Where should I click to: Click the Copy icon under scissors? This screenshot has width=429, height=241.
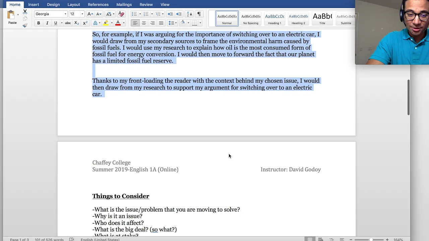pos(25,18)
